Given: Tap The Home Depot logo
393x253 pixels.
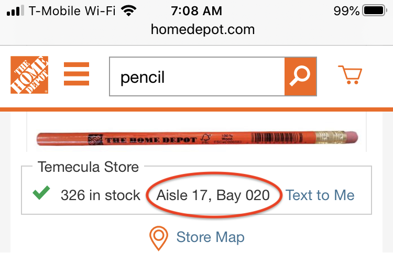Looking at the screenshot, I should (x=29, y=75).
